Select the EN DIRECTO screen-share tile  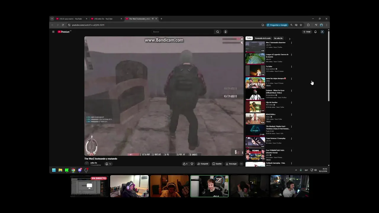tap(89, 186)
